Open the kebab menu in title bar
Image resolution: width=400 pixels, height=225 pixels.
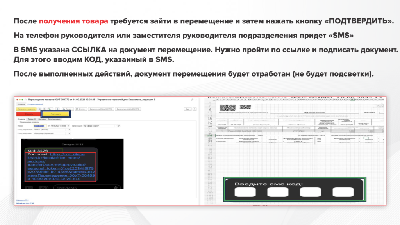click(196, 100)
